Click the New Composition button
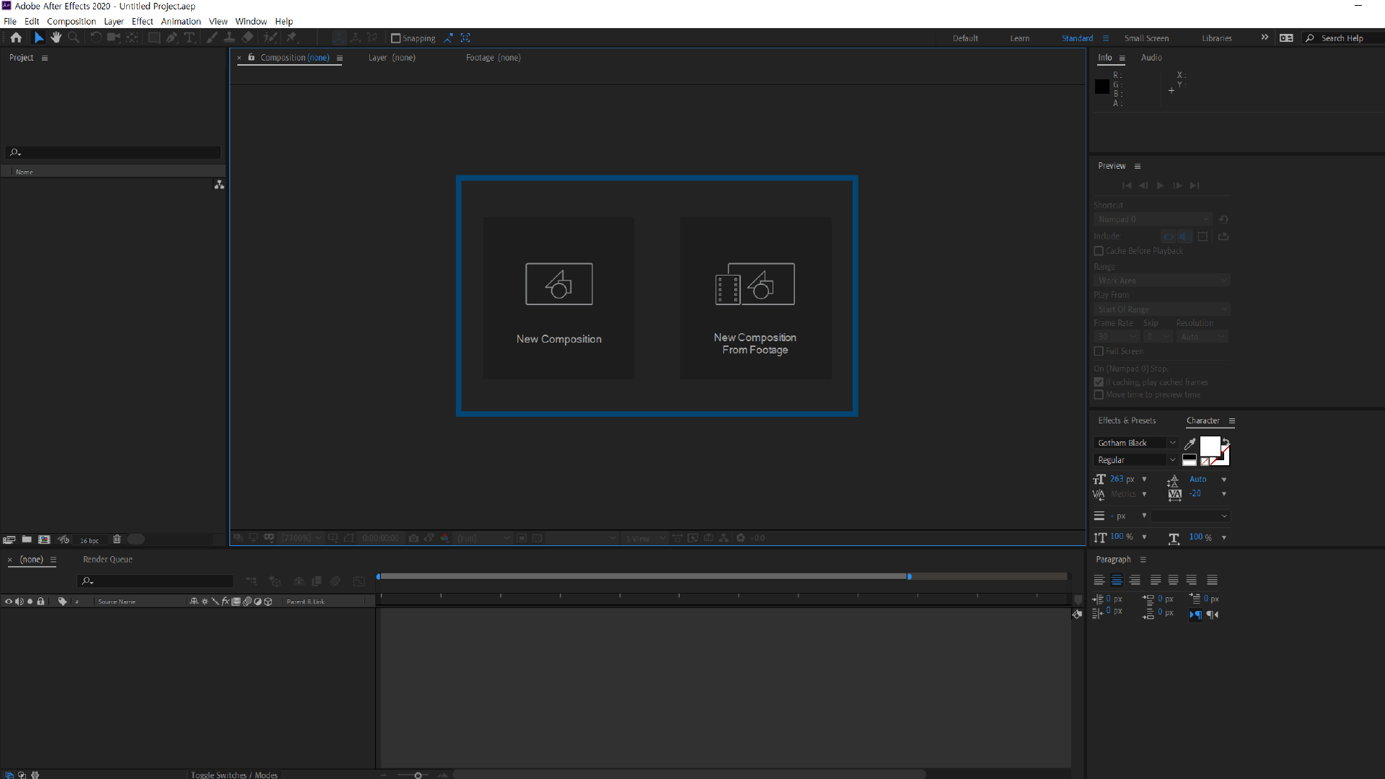 pos(558,298)
